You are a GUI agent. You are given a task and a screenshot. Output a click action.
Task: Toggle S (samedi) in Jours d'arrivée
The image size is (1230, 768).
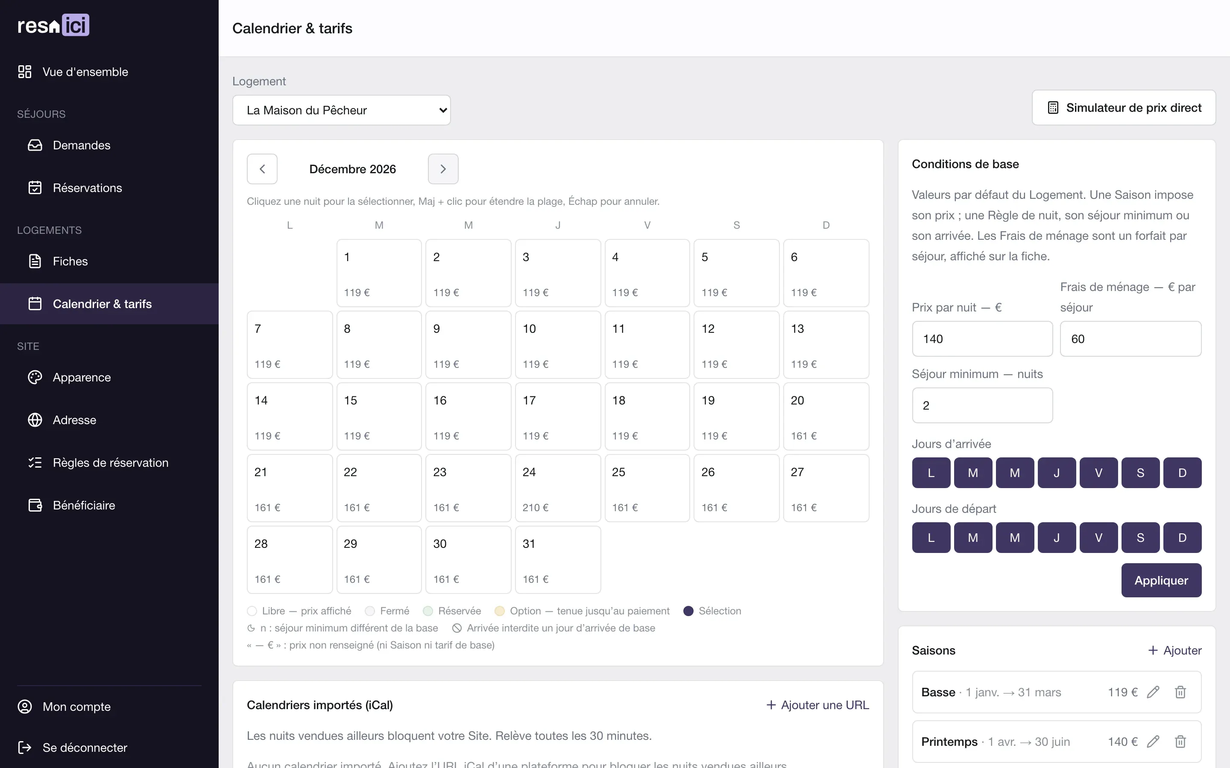1141,473
